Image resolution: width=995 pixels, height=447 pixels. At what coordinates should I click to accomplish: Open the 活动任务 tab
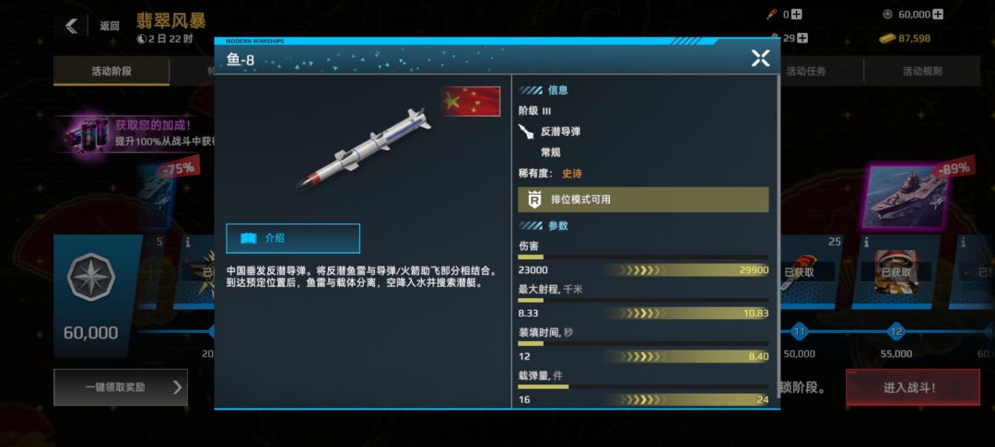[x=806, y=71]
